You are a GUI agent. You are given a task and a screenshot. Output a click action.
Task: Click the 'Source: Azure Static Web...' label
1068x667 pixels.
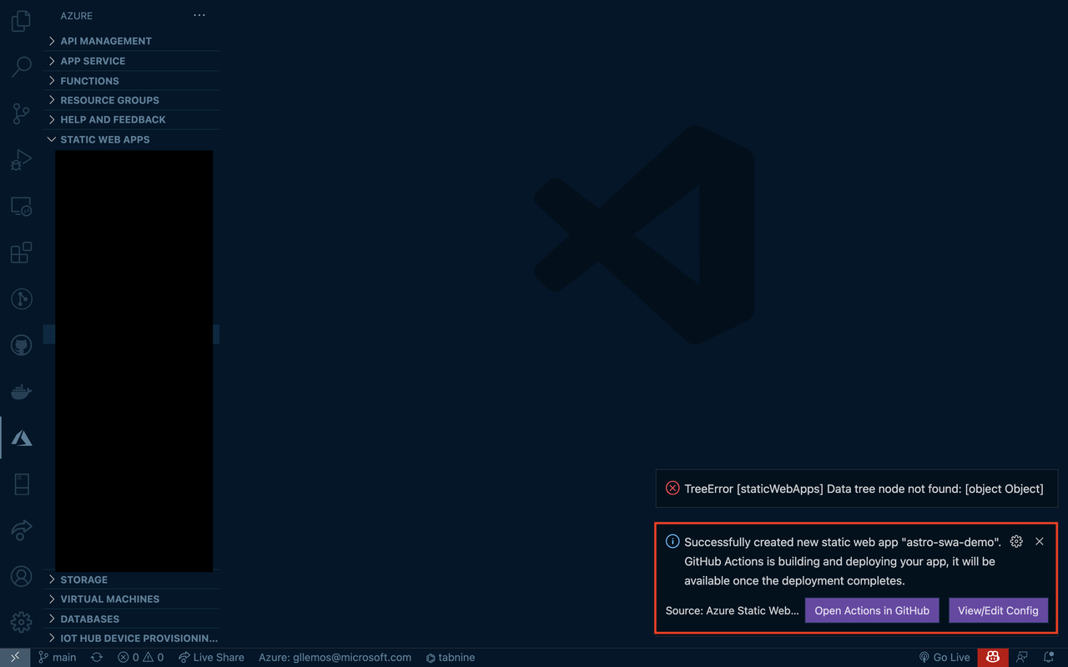point(733,610)
